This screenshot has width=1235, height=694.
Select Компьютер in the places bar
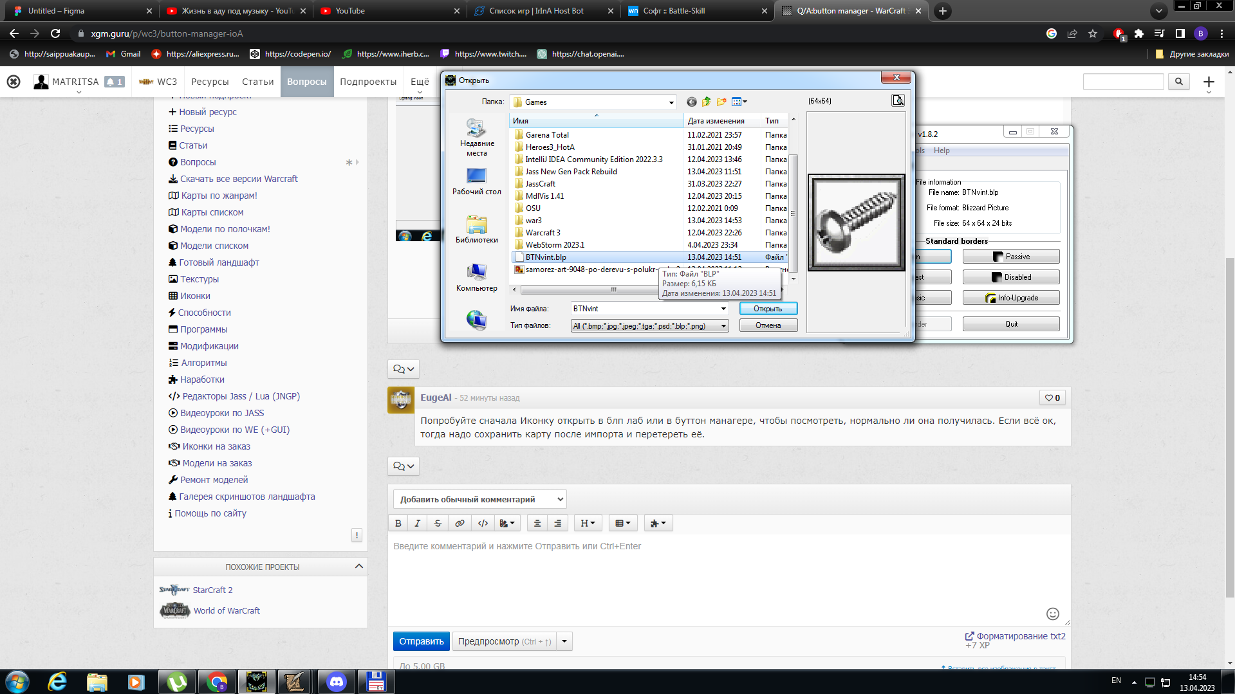pos(477,278)
